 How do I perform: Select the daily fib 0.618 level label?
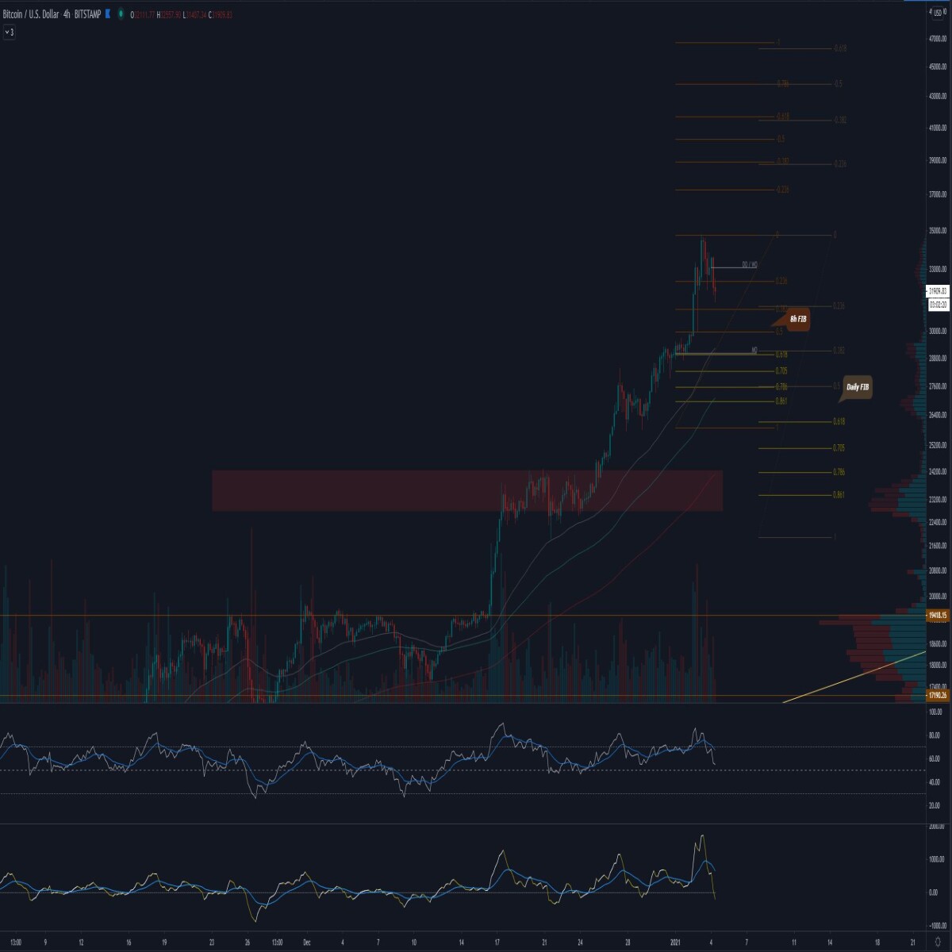tap(839, 421)
